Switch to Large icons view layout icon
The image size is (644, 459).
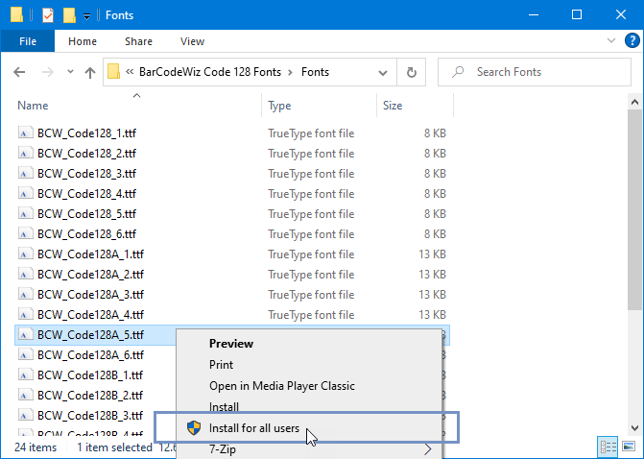click(629, 447)
